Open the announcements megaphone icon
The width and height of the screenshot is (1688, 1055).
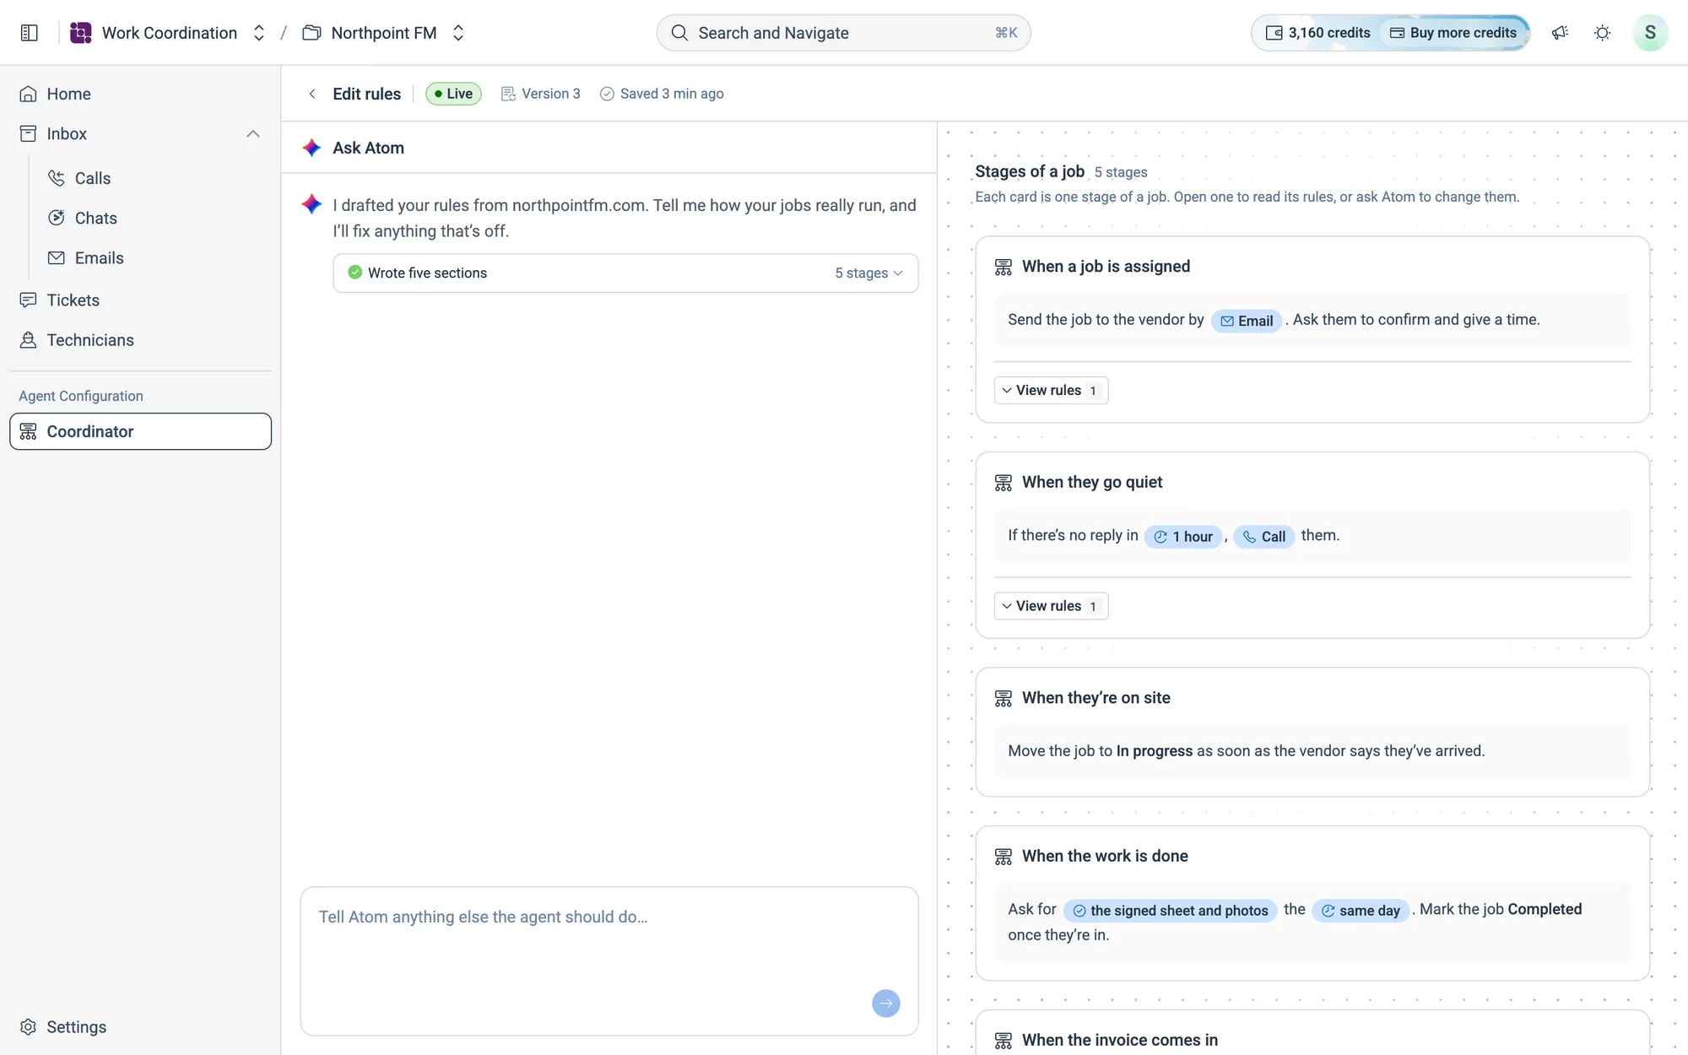click(x=1560, y=33)
